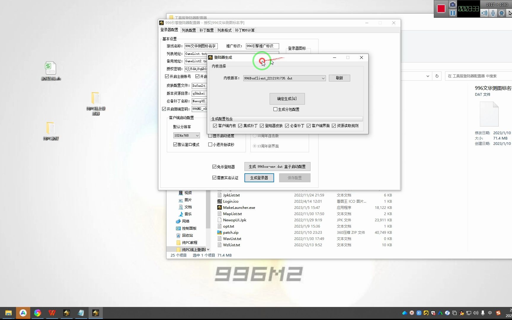Toggle recorder microphone icon
Image resolution: width=512 pixels, height=320 pixels.
click(493, 13)
